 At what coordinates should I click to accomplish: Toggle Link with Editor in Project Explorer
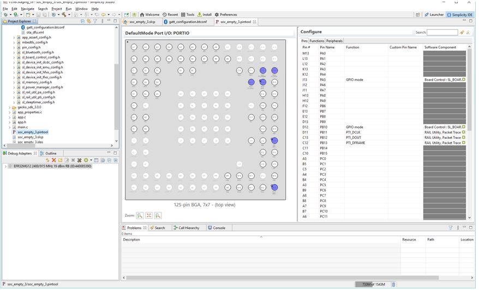(x=88, y=21)
